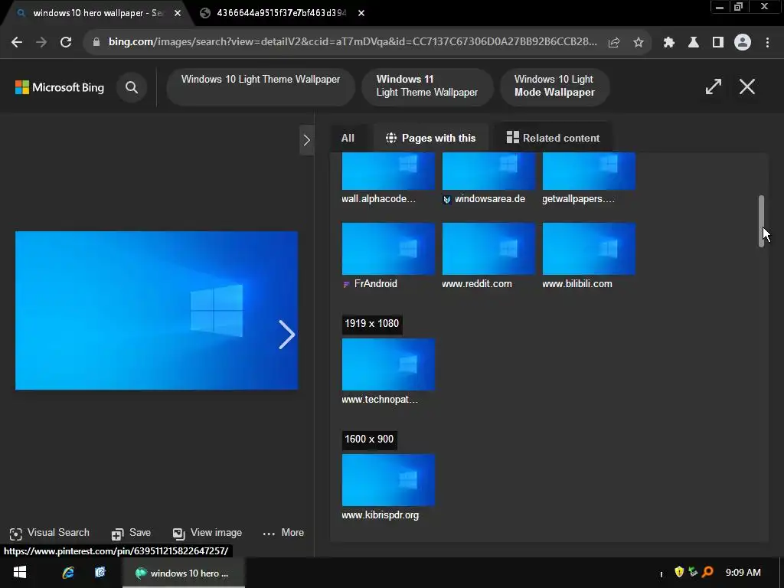The image size is (784, 588).
Task: Launch Internet Explorer from taskbar
Action: [68, 573]
